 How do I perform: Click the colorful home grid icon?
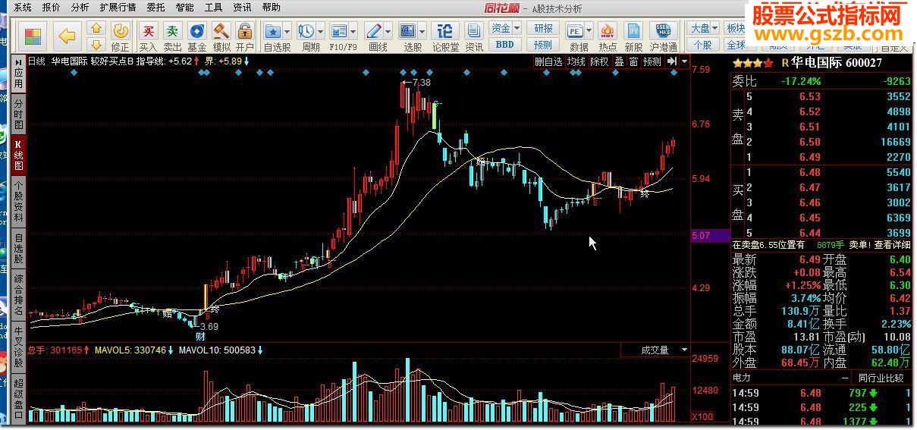(33, 36)
